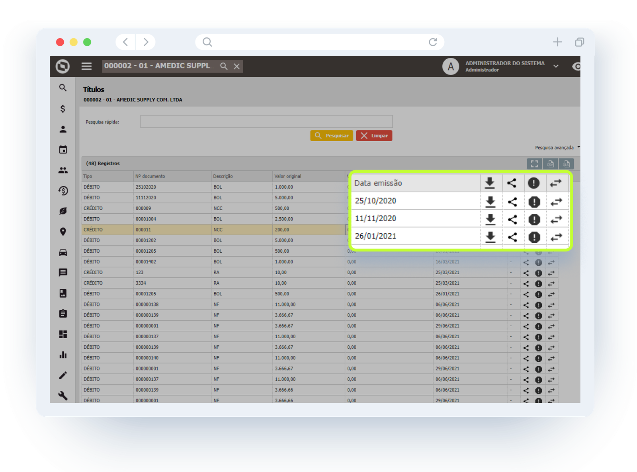Open a new browser tab with the plus icon
The image size is (637, 472).
557,42
